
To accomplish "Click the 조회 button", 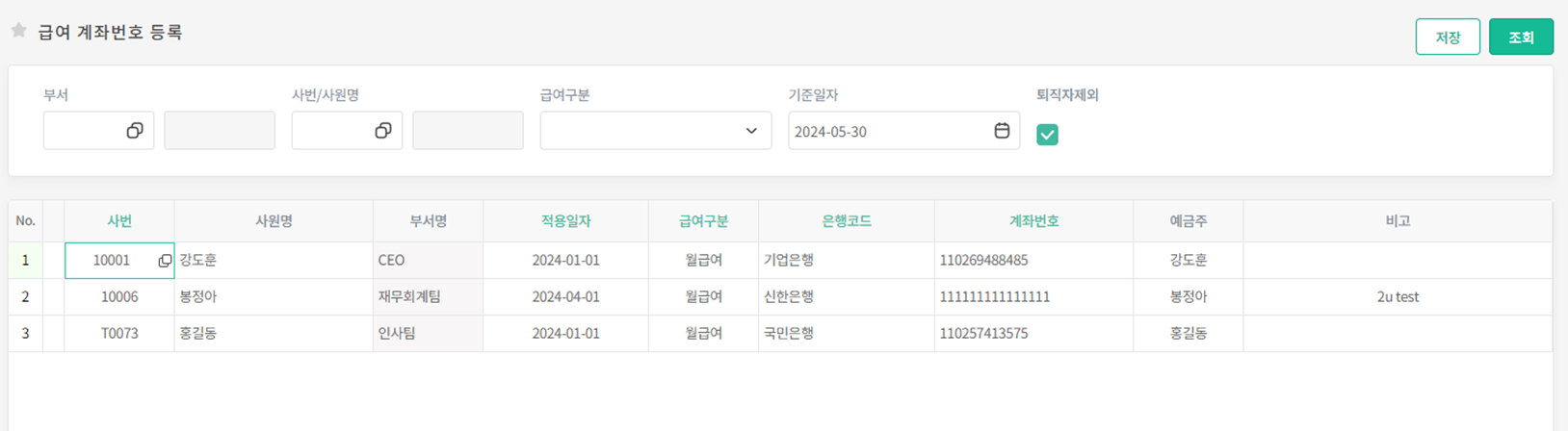I will [1520, 38].
